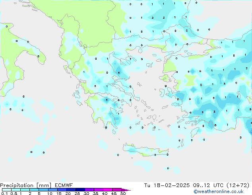The height and width of the screenshot is (195, 252).
Task: Click the "35" legend scale label
Action: point(95,193)
